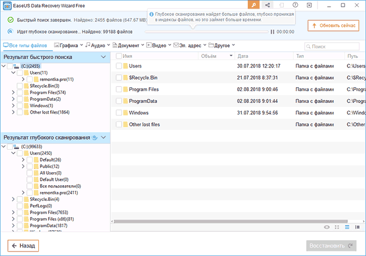Expand the Default(26) tree node

[23, 160]
